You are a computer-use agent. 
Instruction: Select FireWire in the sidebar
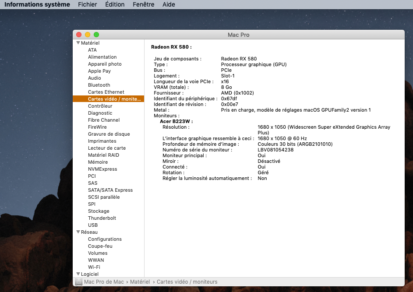[x=98, y=127]
